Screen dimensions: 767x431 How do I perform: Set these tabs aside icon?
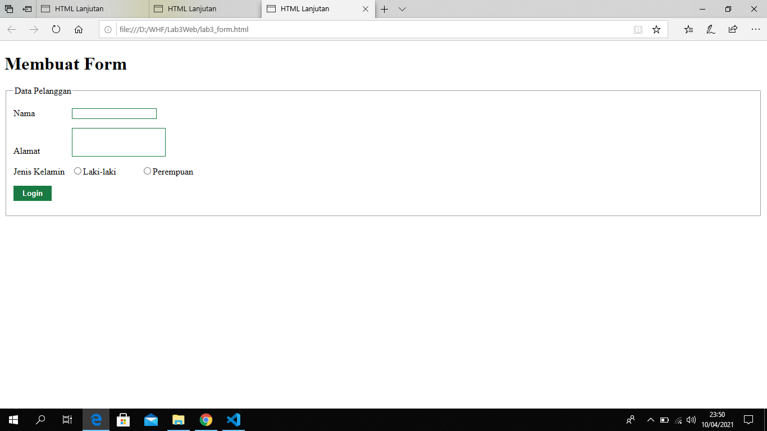pyautogui.click(x=27, y=9)
